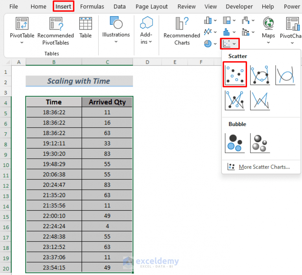
Task: Switch to the Data tab
Action: [x=120, y=7]
